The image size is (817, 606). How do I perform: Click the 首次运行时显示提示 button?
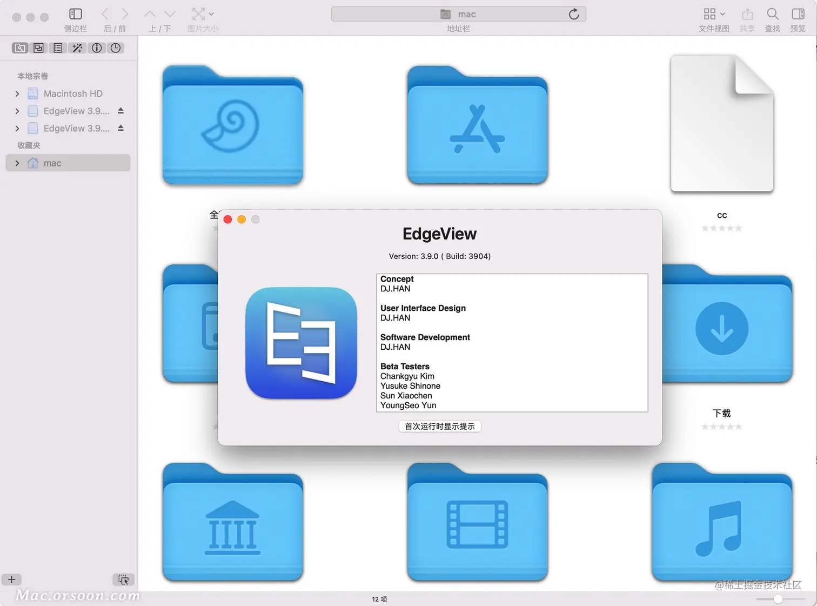tap(440, 427)
